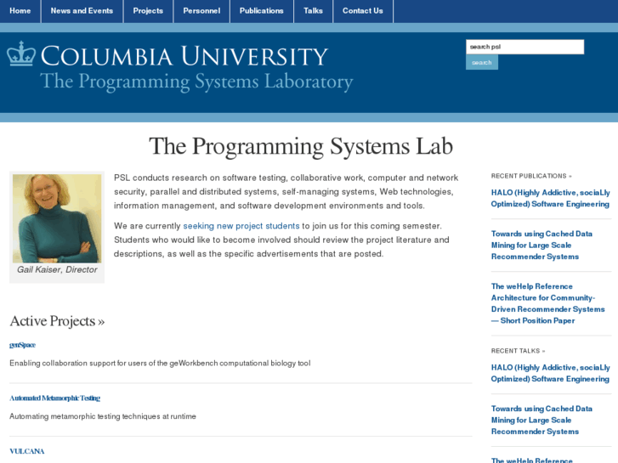Click the Automating metamorphic testing techniques description
The width and height of the screenshot is (618, 463).
(103, 416)
